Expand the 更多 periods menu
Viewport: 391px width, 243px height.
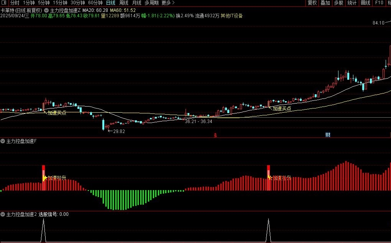pyautogui.click(x=168, y=3)
